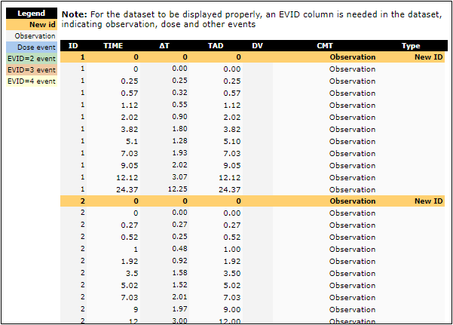Viewport: 453px width, 325px height.
Task: Select TAD column value 24.37
Action: pyautogui.click(x=230, y=190)
